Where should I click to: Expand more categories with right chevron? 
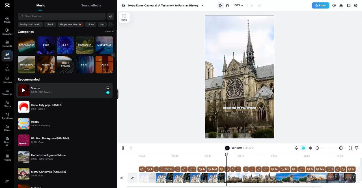(113, 55)
